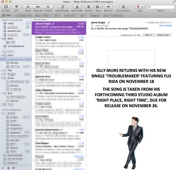The width and height of the screenshot is (176, 170).
Task: Click the Quick Look button
Action: (x=163, y=35)
